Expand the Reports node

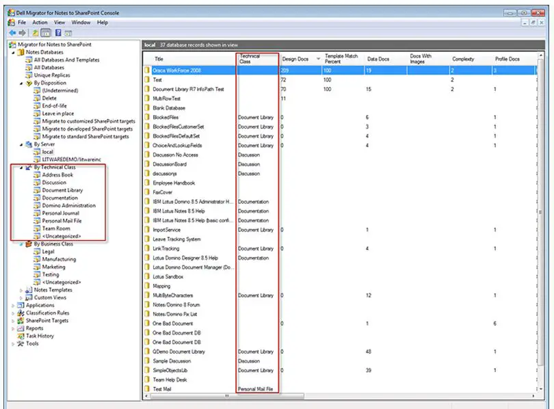point(14,329)
